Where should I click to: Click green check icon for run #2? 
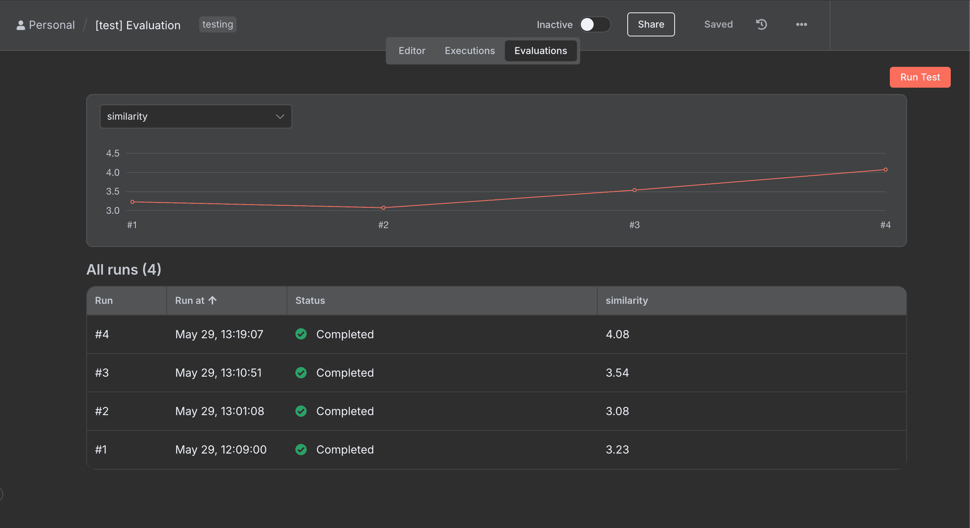coord(301,411)
